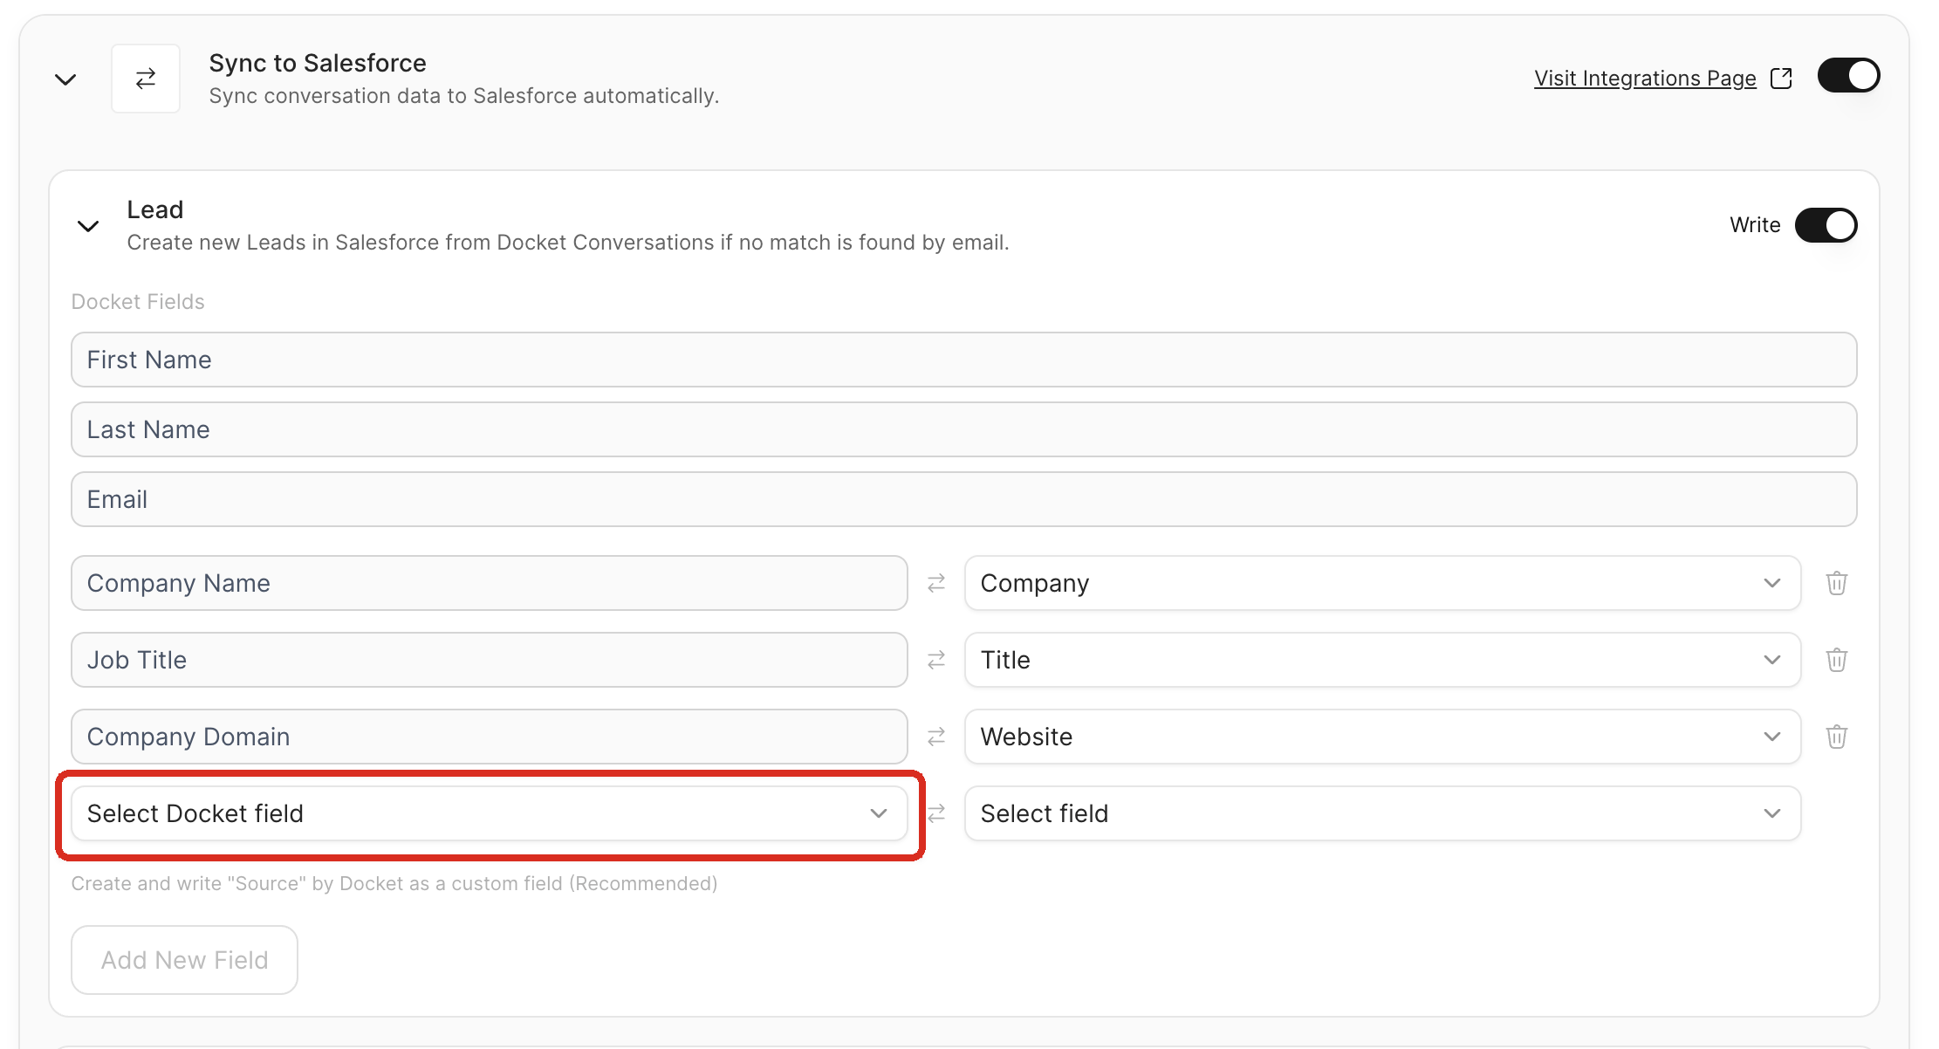Click the 'Create new Leads in Salesforce' description
This screenshot has height=1049, width=1939.
[568, 243]
